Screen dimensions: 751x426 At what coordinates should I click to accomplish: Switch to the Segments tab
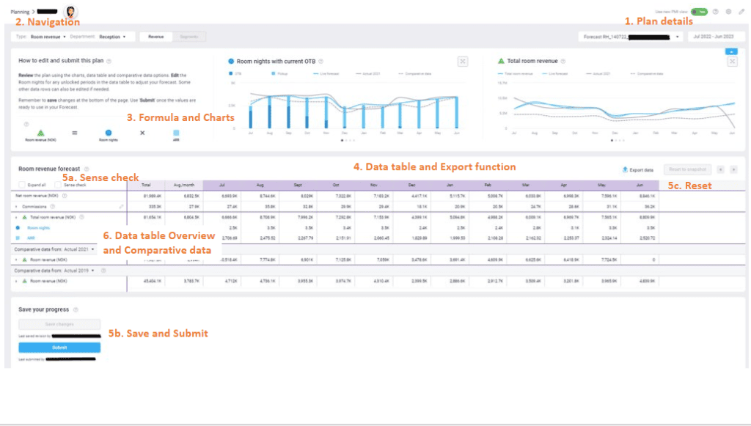pyautogui.click(x=188, y=36)
